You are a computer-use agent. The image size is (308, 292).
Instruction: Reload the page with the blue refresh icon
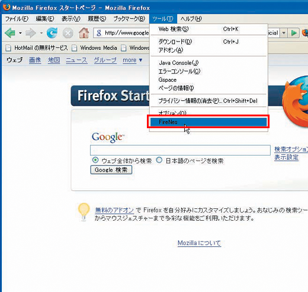tap(52, 33)
